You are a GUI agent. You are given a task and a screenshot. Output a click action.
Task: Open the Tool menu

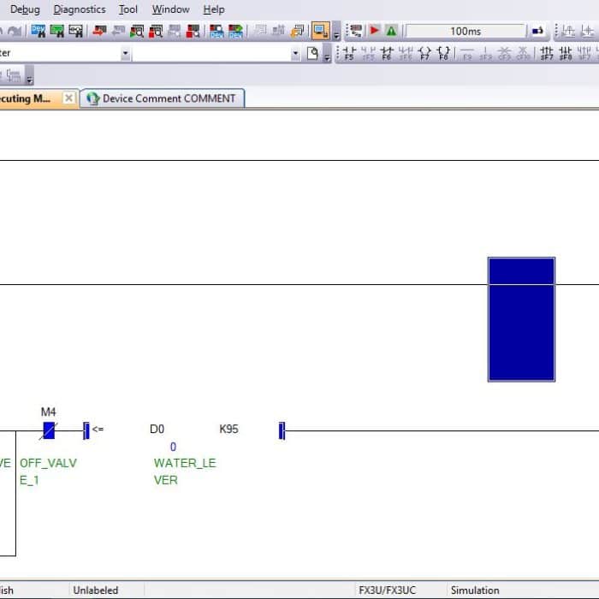click(x=128, y=9)
